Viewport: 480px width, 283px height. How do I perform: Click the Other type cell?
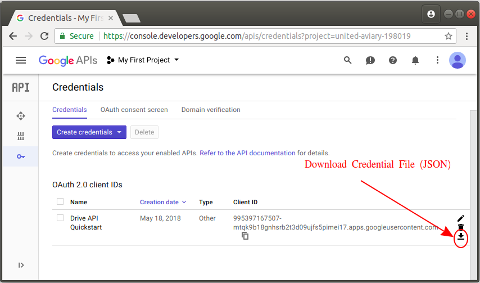207,218
